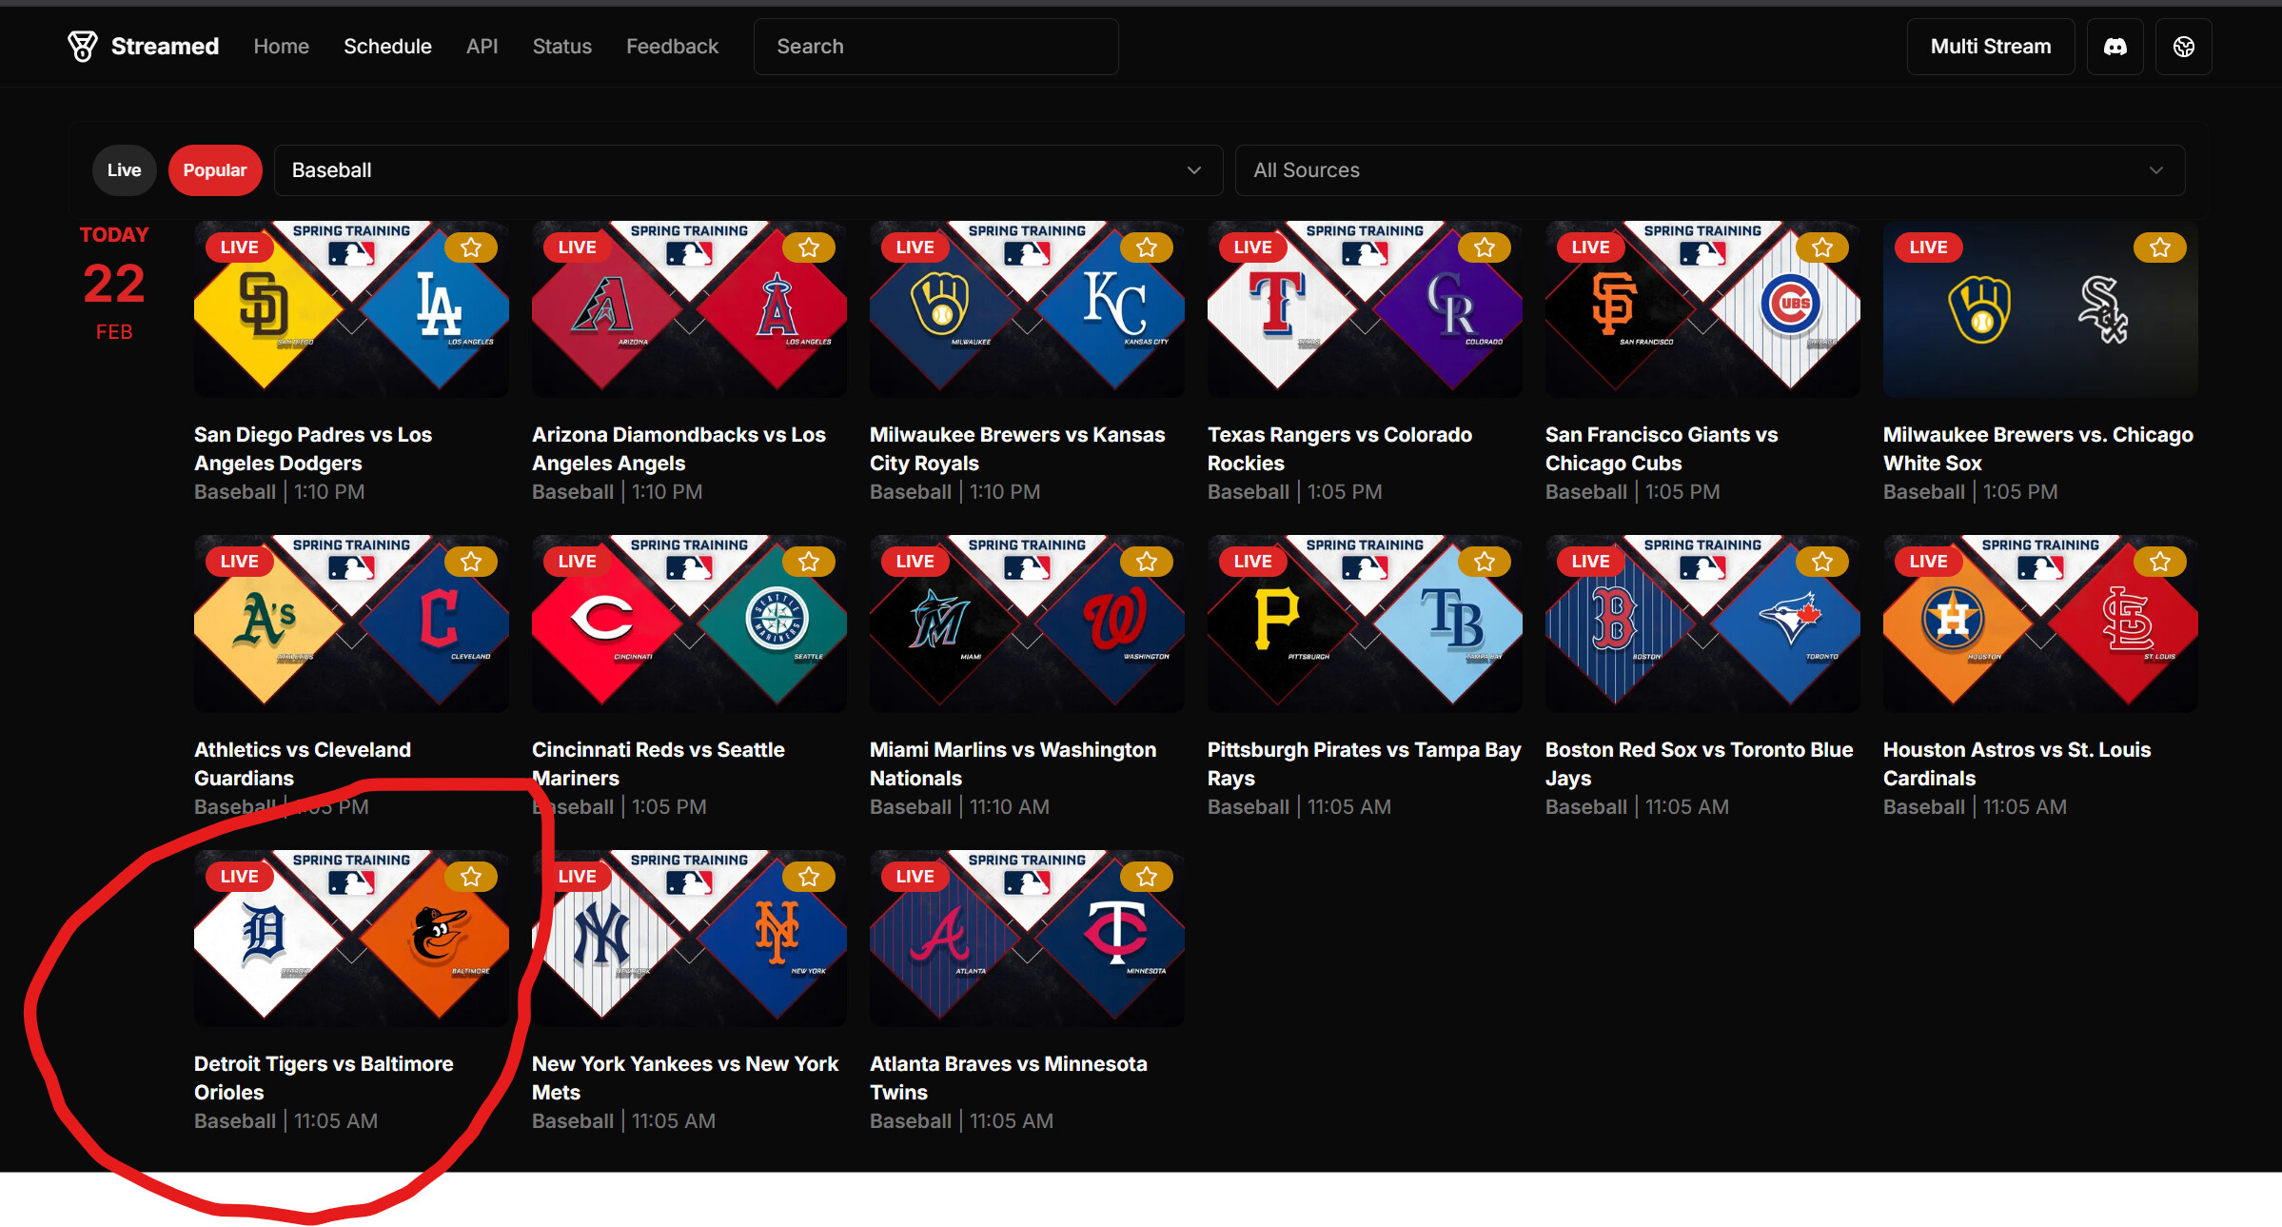Click the Multi Stream button
The height and width of the screenshot is (1227, 2282).
(1990, 47)
